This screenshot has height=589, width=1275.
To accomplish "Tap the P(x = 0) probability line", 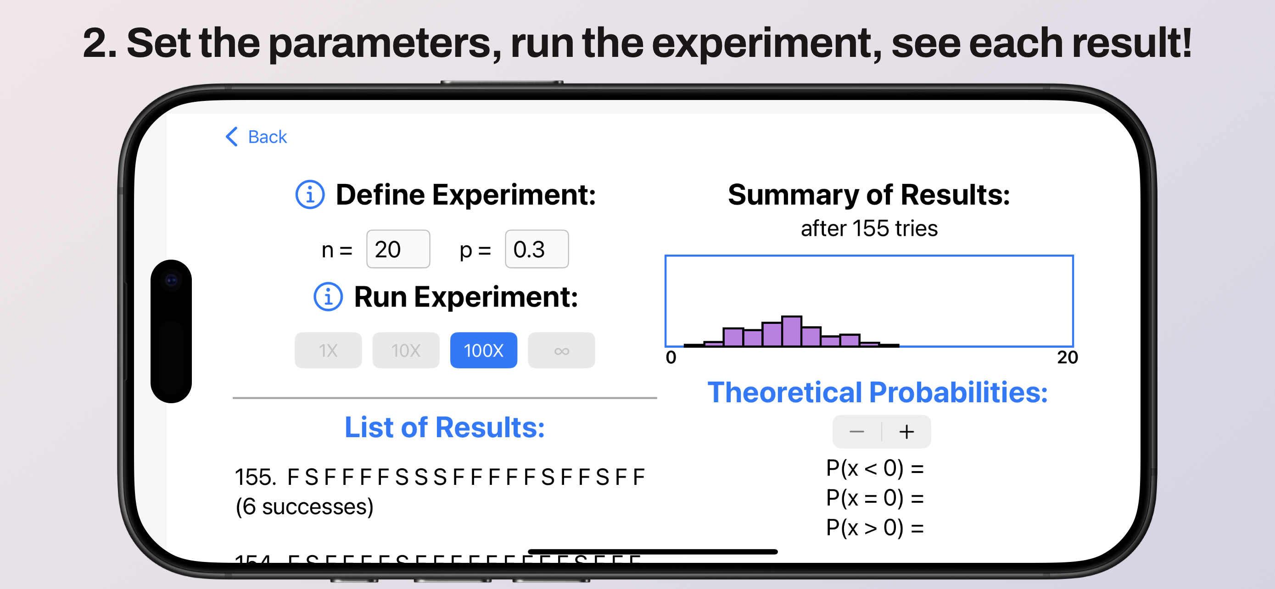I will tap(875, 498).
